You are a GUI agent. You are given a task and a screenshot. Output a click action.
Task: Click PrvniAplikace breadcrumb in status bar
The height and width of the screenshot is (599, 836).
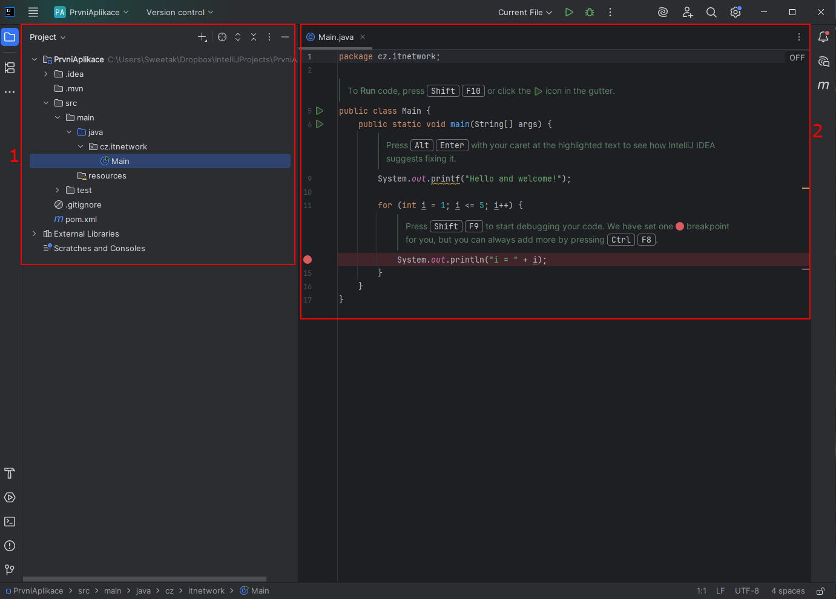(x=35, y=591)
